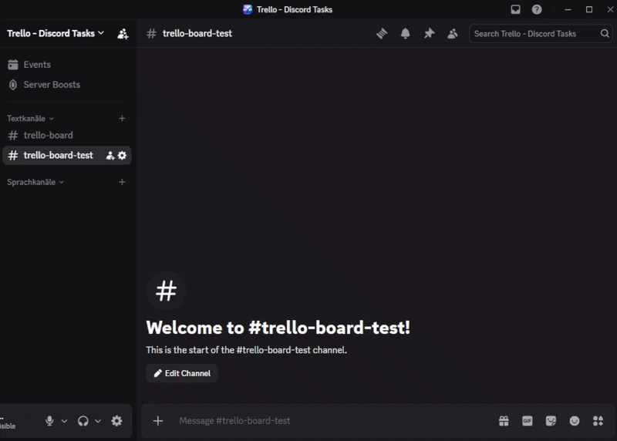617x441 pixels.
Task: Open Notification Settings bell icon
Action: (x=406, y=33)
